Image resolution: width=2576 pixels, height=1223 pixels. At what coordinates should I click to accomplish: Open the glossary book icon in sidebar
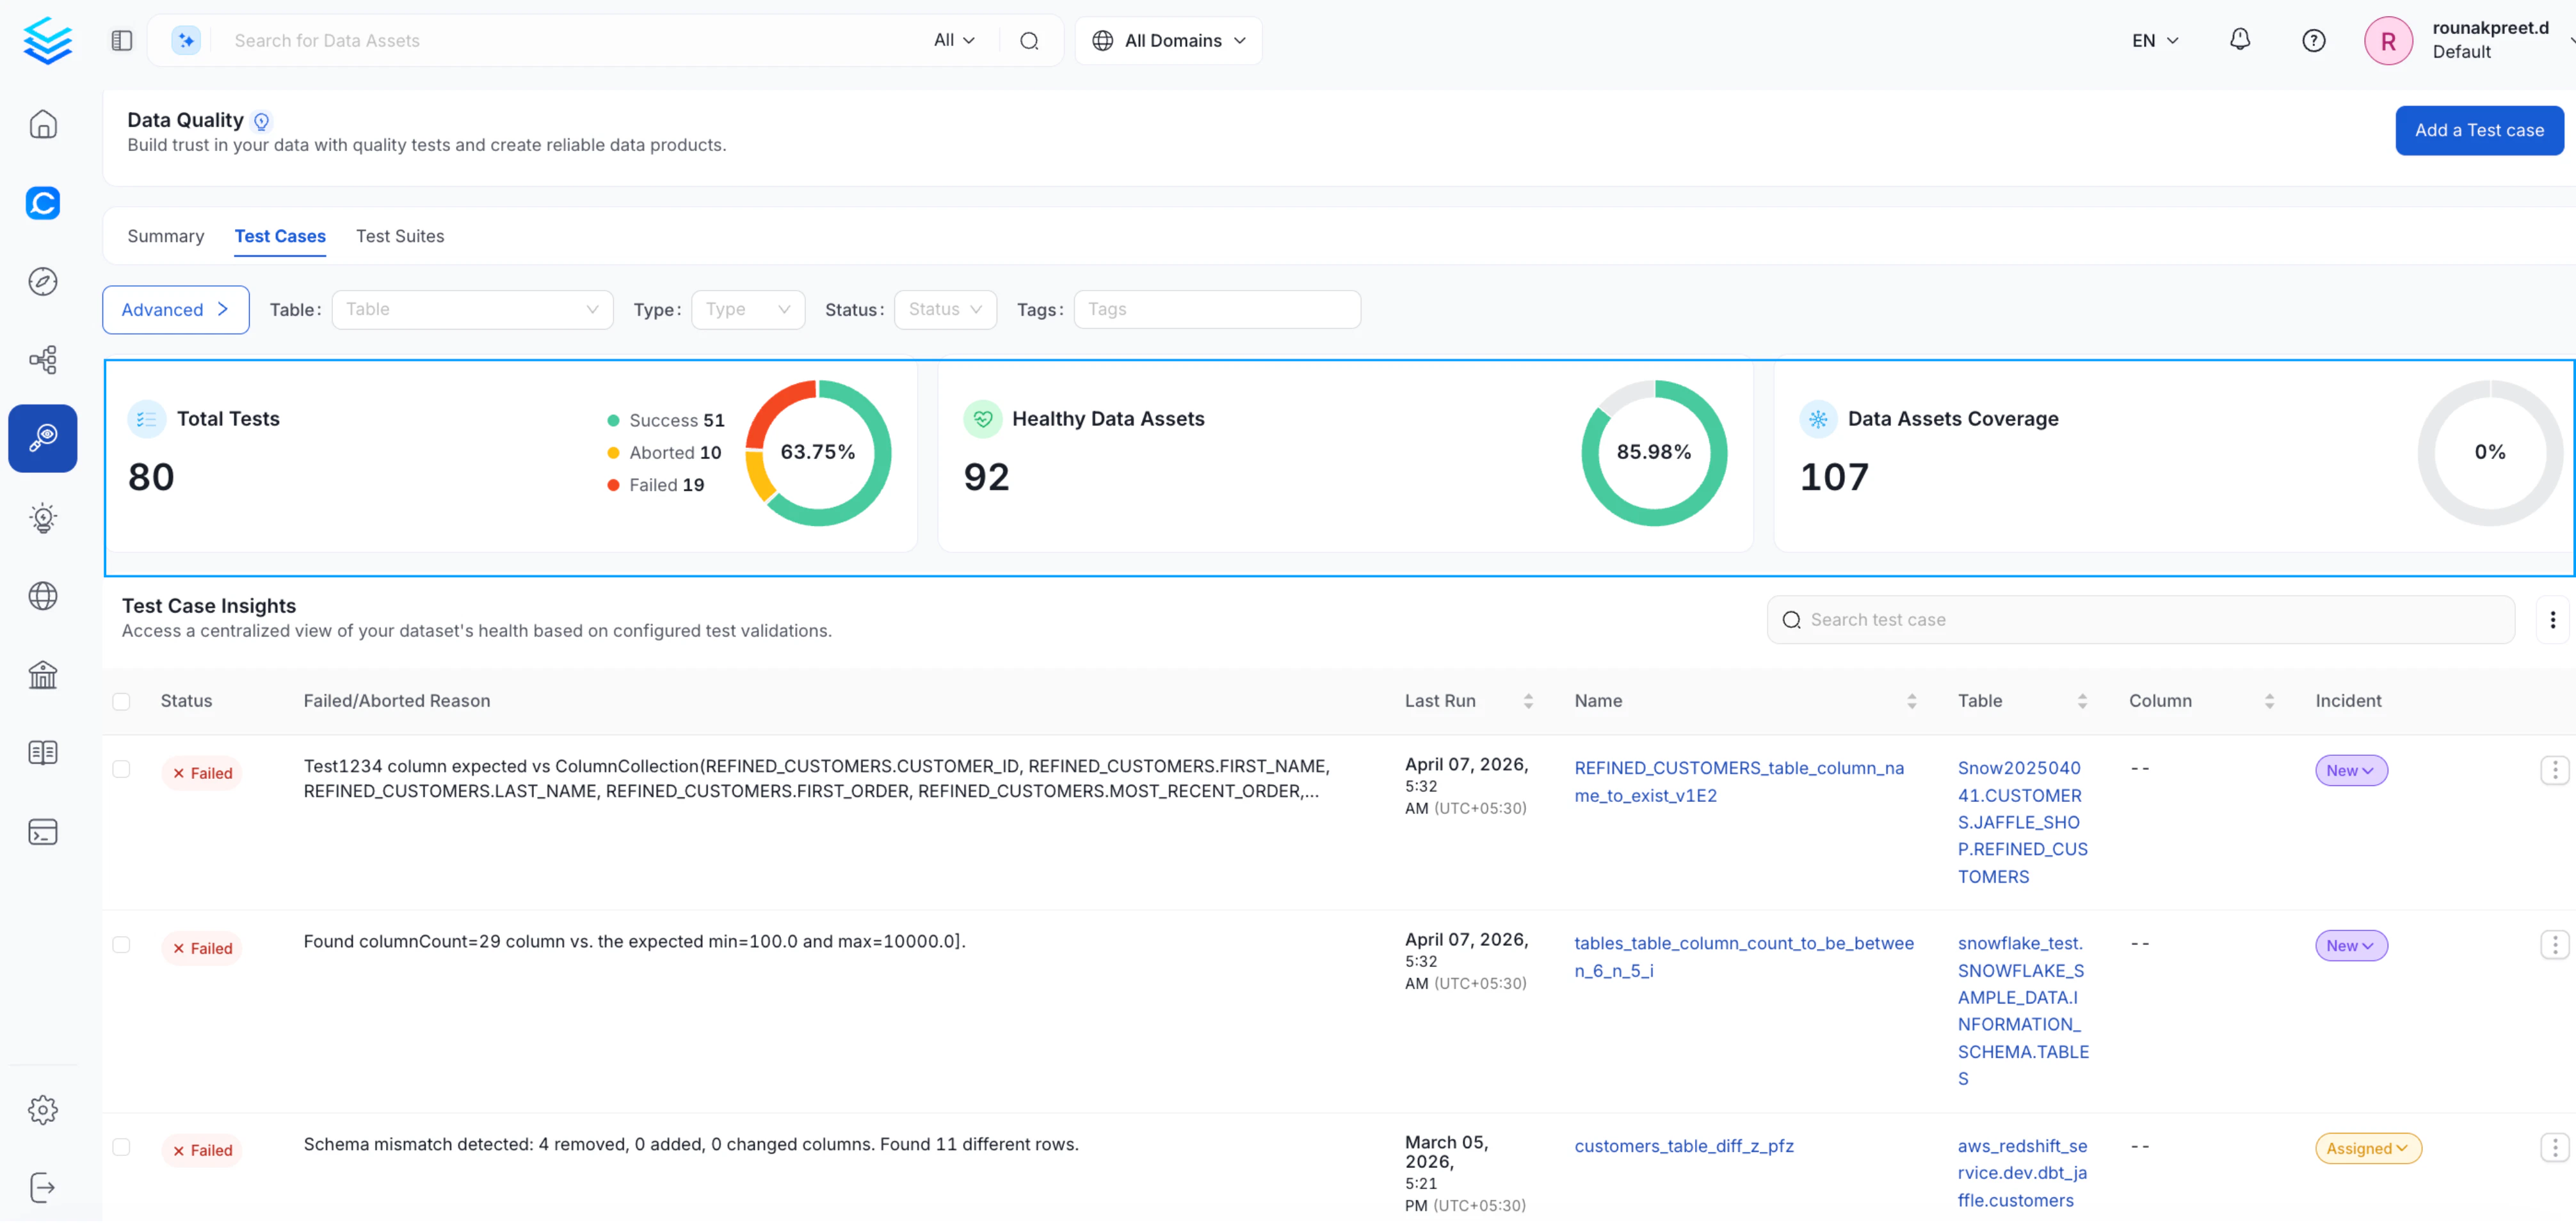[43, 752]
